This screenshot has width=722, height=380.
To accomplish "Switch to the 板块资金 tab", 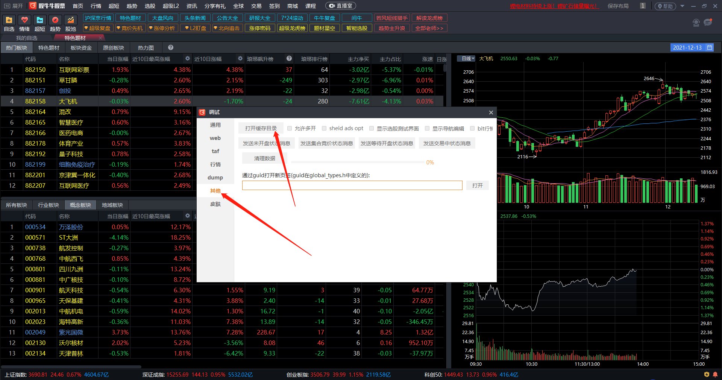I will tap(81, 47).
